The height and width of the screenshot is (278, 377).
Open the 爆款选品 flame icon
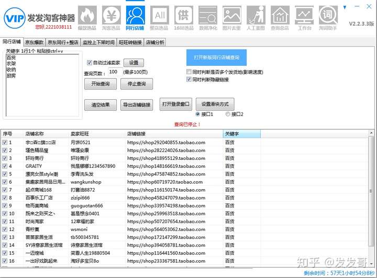click(x=87, y=15)
